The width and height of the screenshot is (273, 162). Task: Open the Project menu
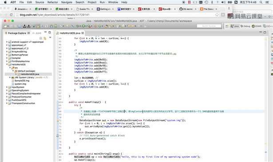92,2
